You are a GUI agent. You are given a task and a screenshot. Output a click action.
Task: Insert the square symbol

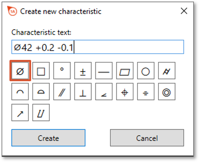point(41,71)
